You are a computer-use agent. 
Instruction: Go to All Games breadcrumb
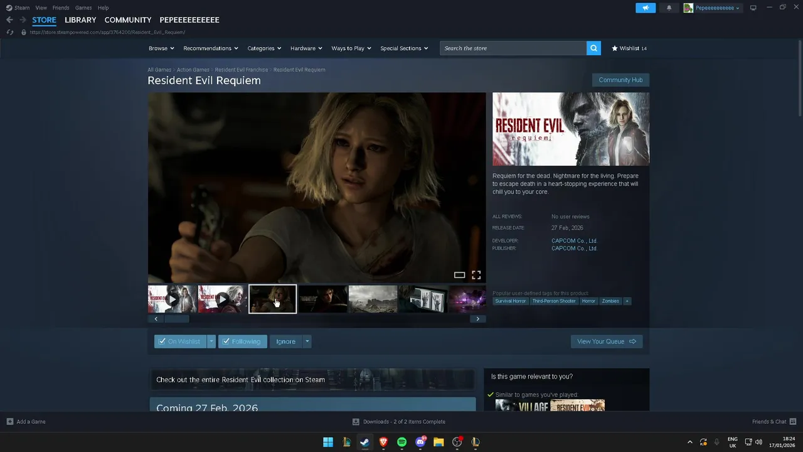point(159,70)
